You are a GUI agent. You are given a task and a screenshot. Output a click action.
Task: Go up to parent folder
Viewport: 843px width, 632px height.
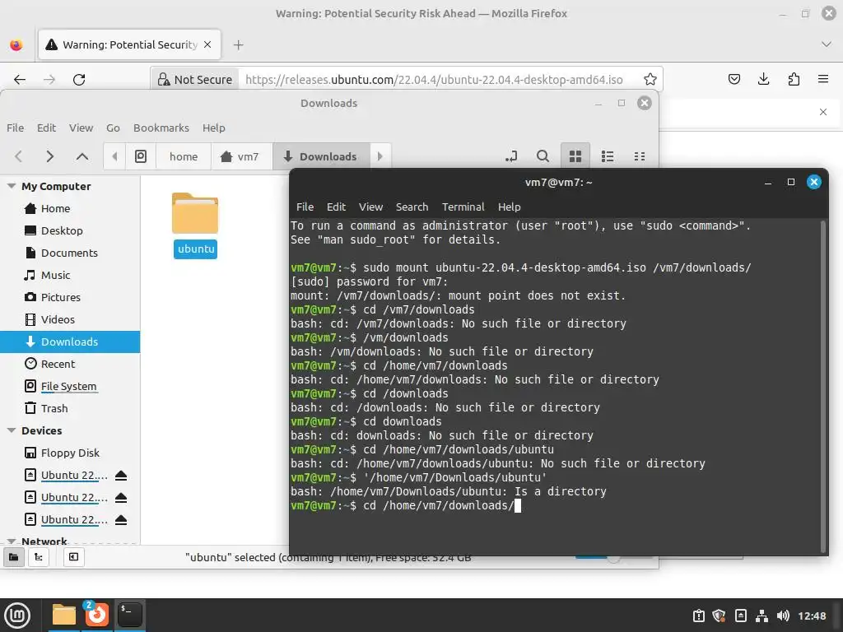coord(82,156)
